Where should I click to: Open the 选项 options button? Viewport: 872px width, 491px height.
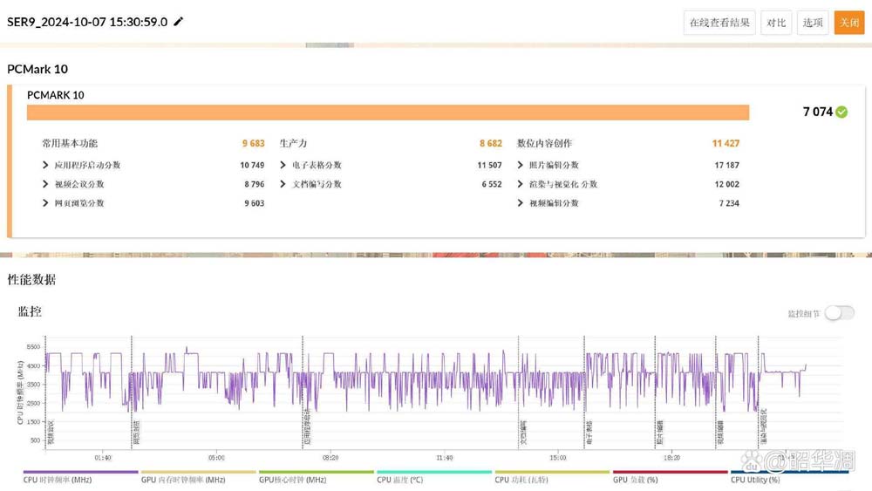[813, 23]
